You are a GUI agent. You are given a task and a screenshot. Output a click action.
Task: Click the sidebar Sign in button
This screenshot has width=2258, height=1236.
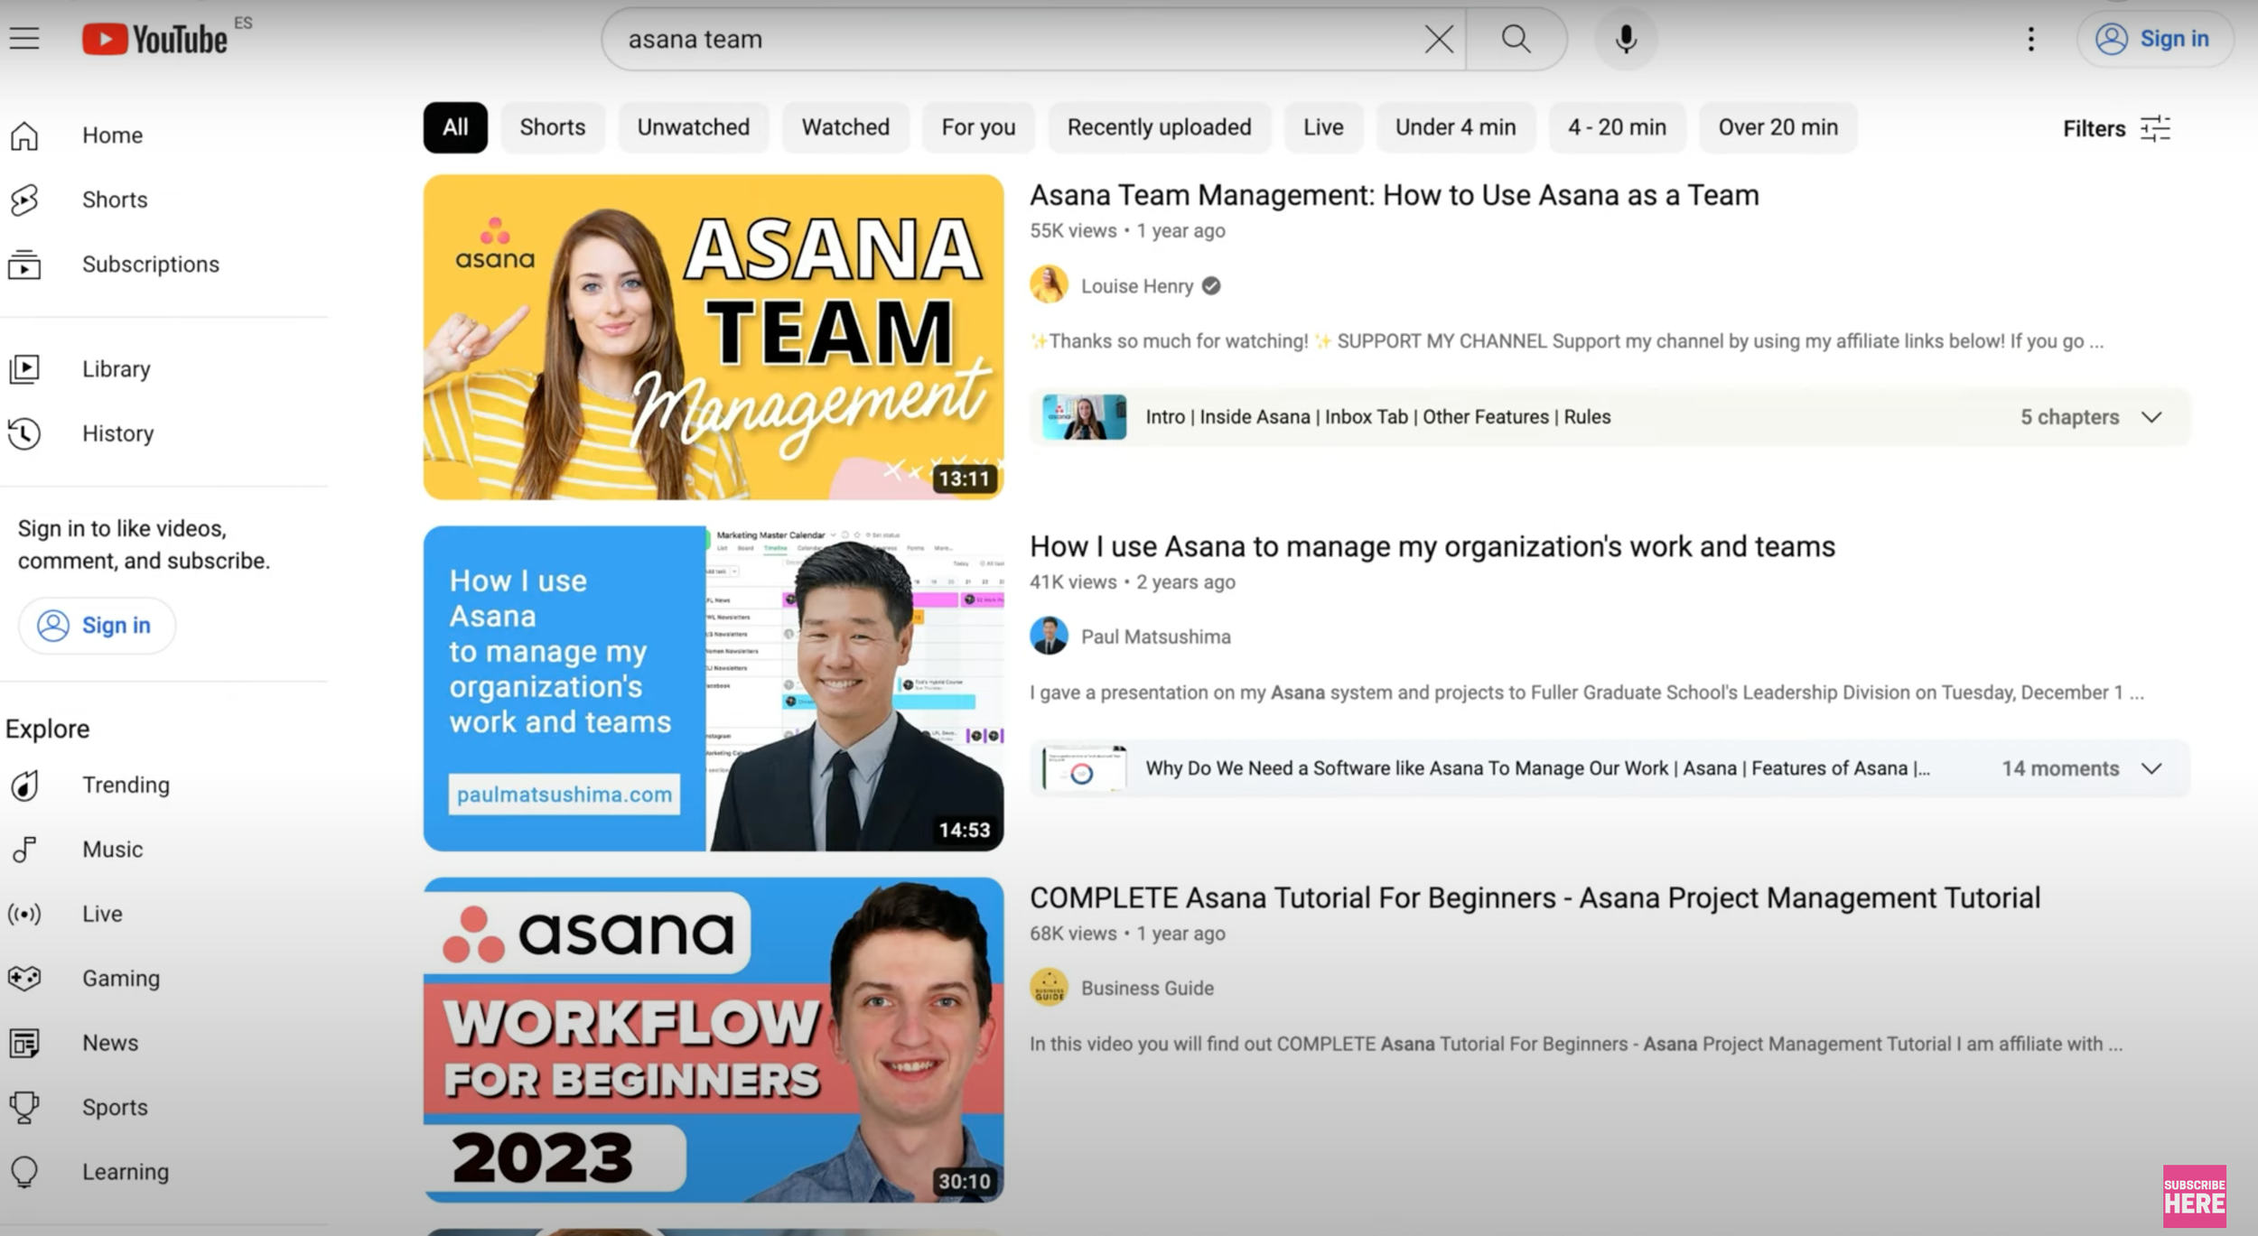[97, 625]
